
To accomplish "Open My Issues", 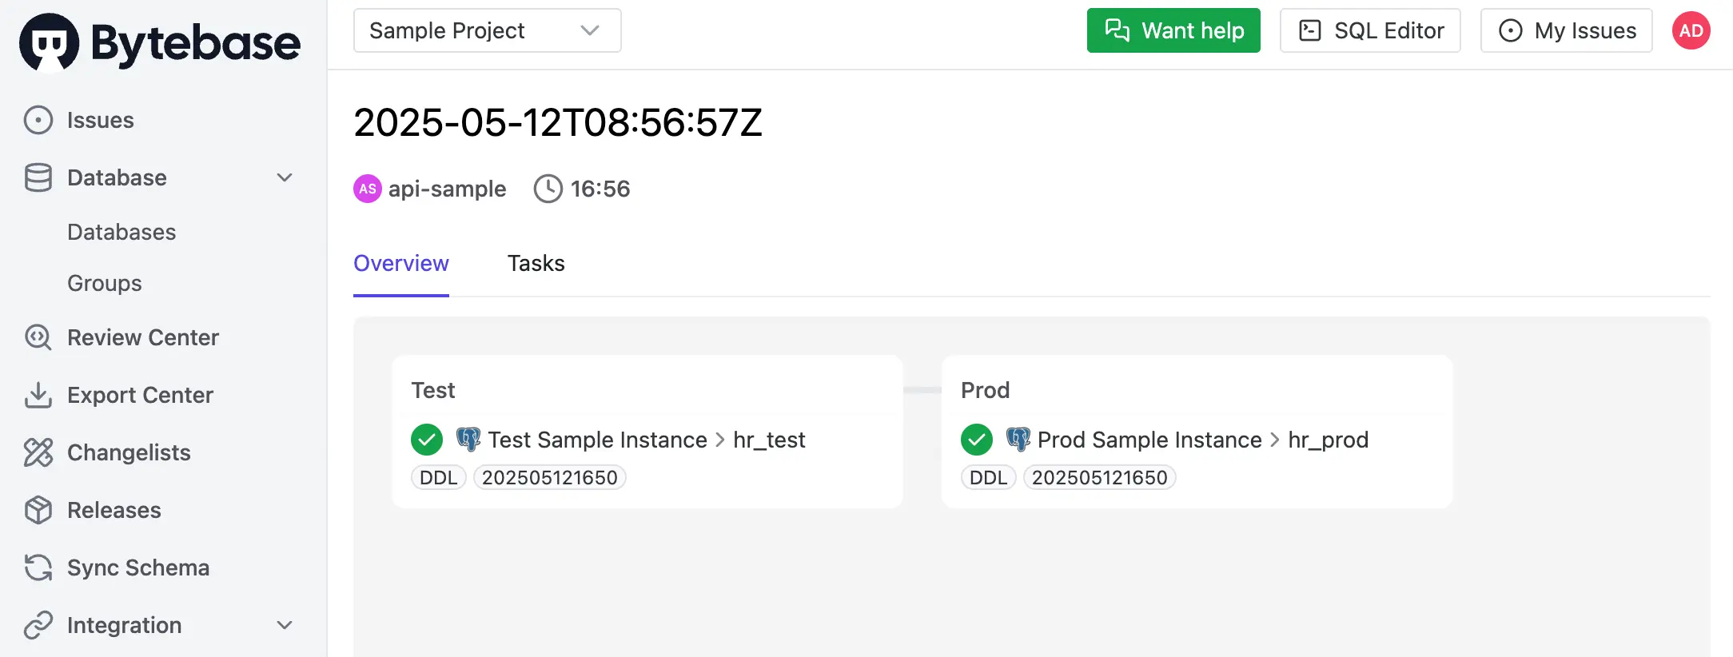I will pos(1567,30).
